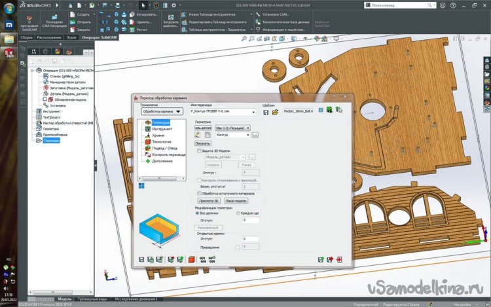Collapse the Операция tree node
Screen dimensions: 491x307
33,70
